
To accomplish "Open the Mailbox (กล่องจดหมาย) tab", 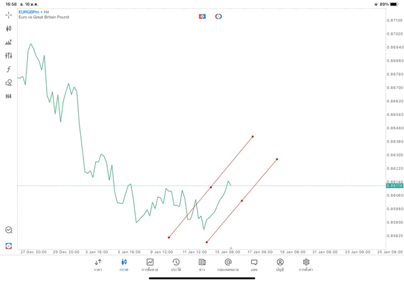I will (x=228, y=264).
